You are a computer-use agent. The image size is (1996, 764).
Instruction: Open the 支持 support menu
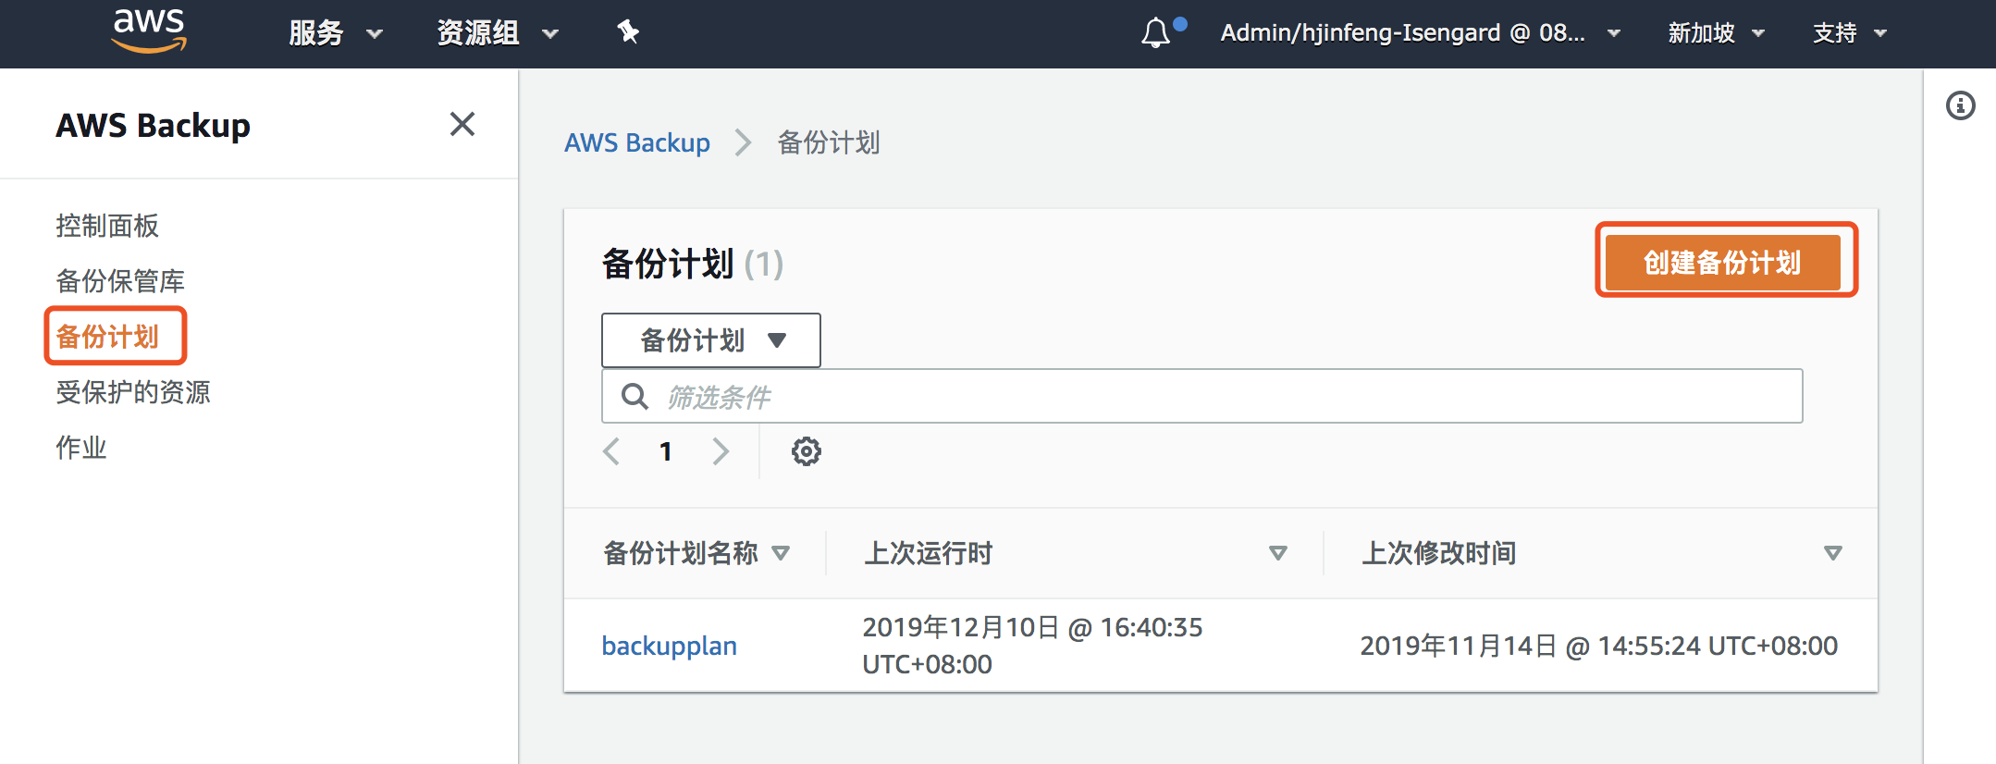point(1849,33)
